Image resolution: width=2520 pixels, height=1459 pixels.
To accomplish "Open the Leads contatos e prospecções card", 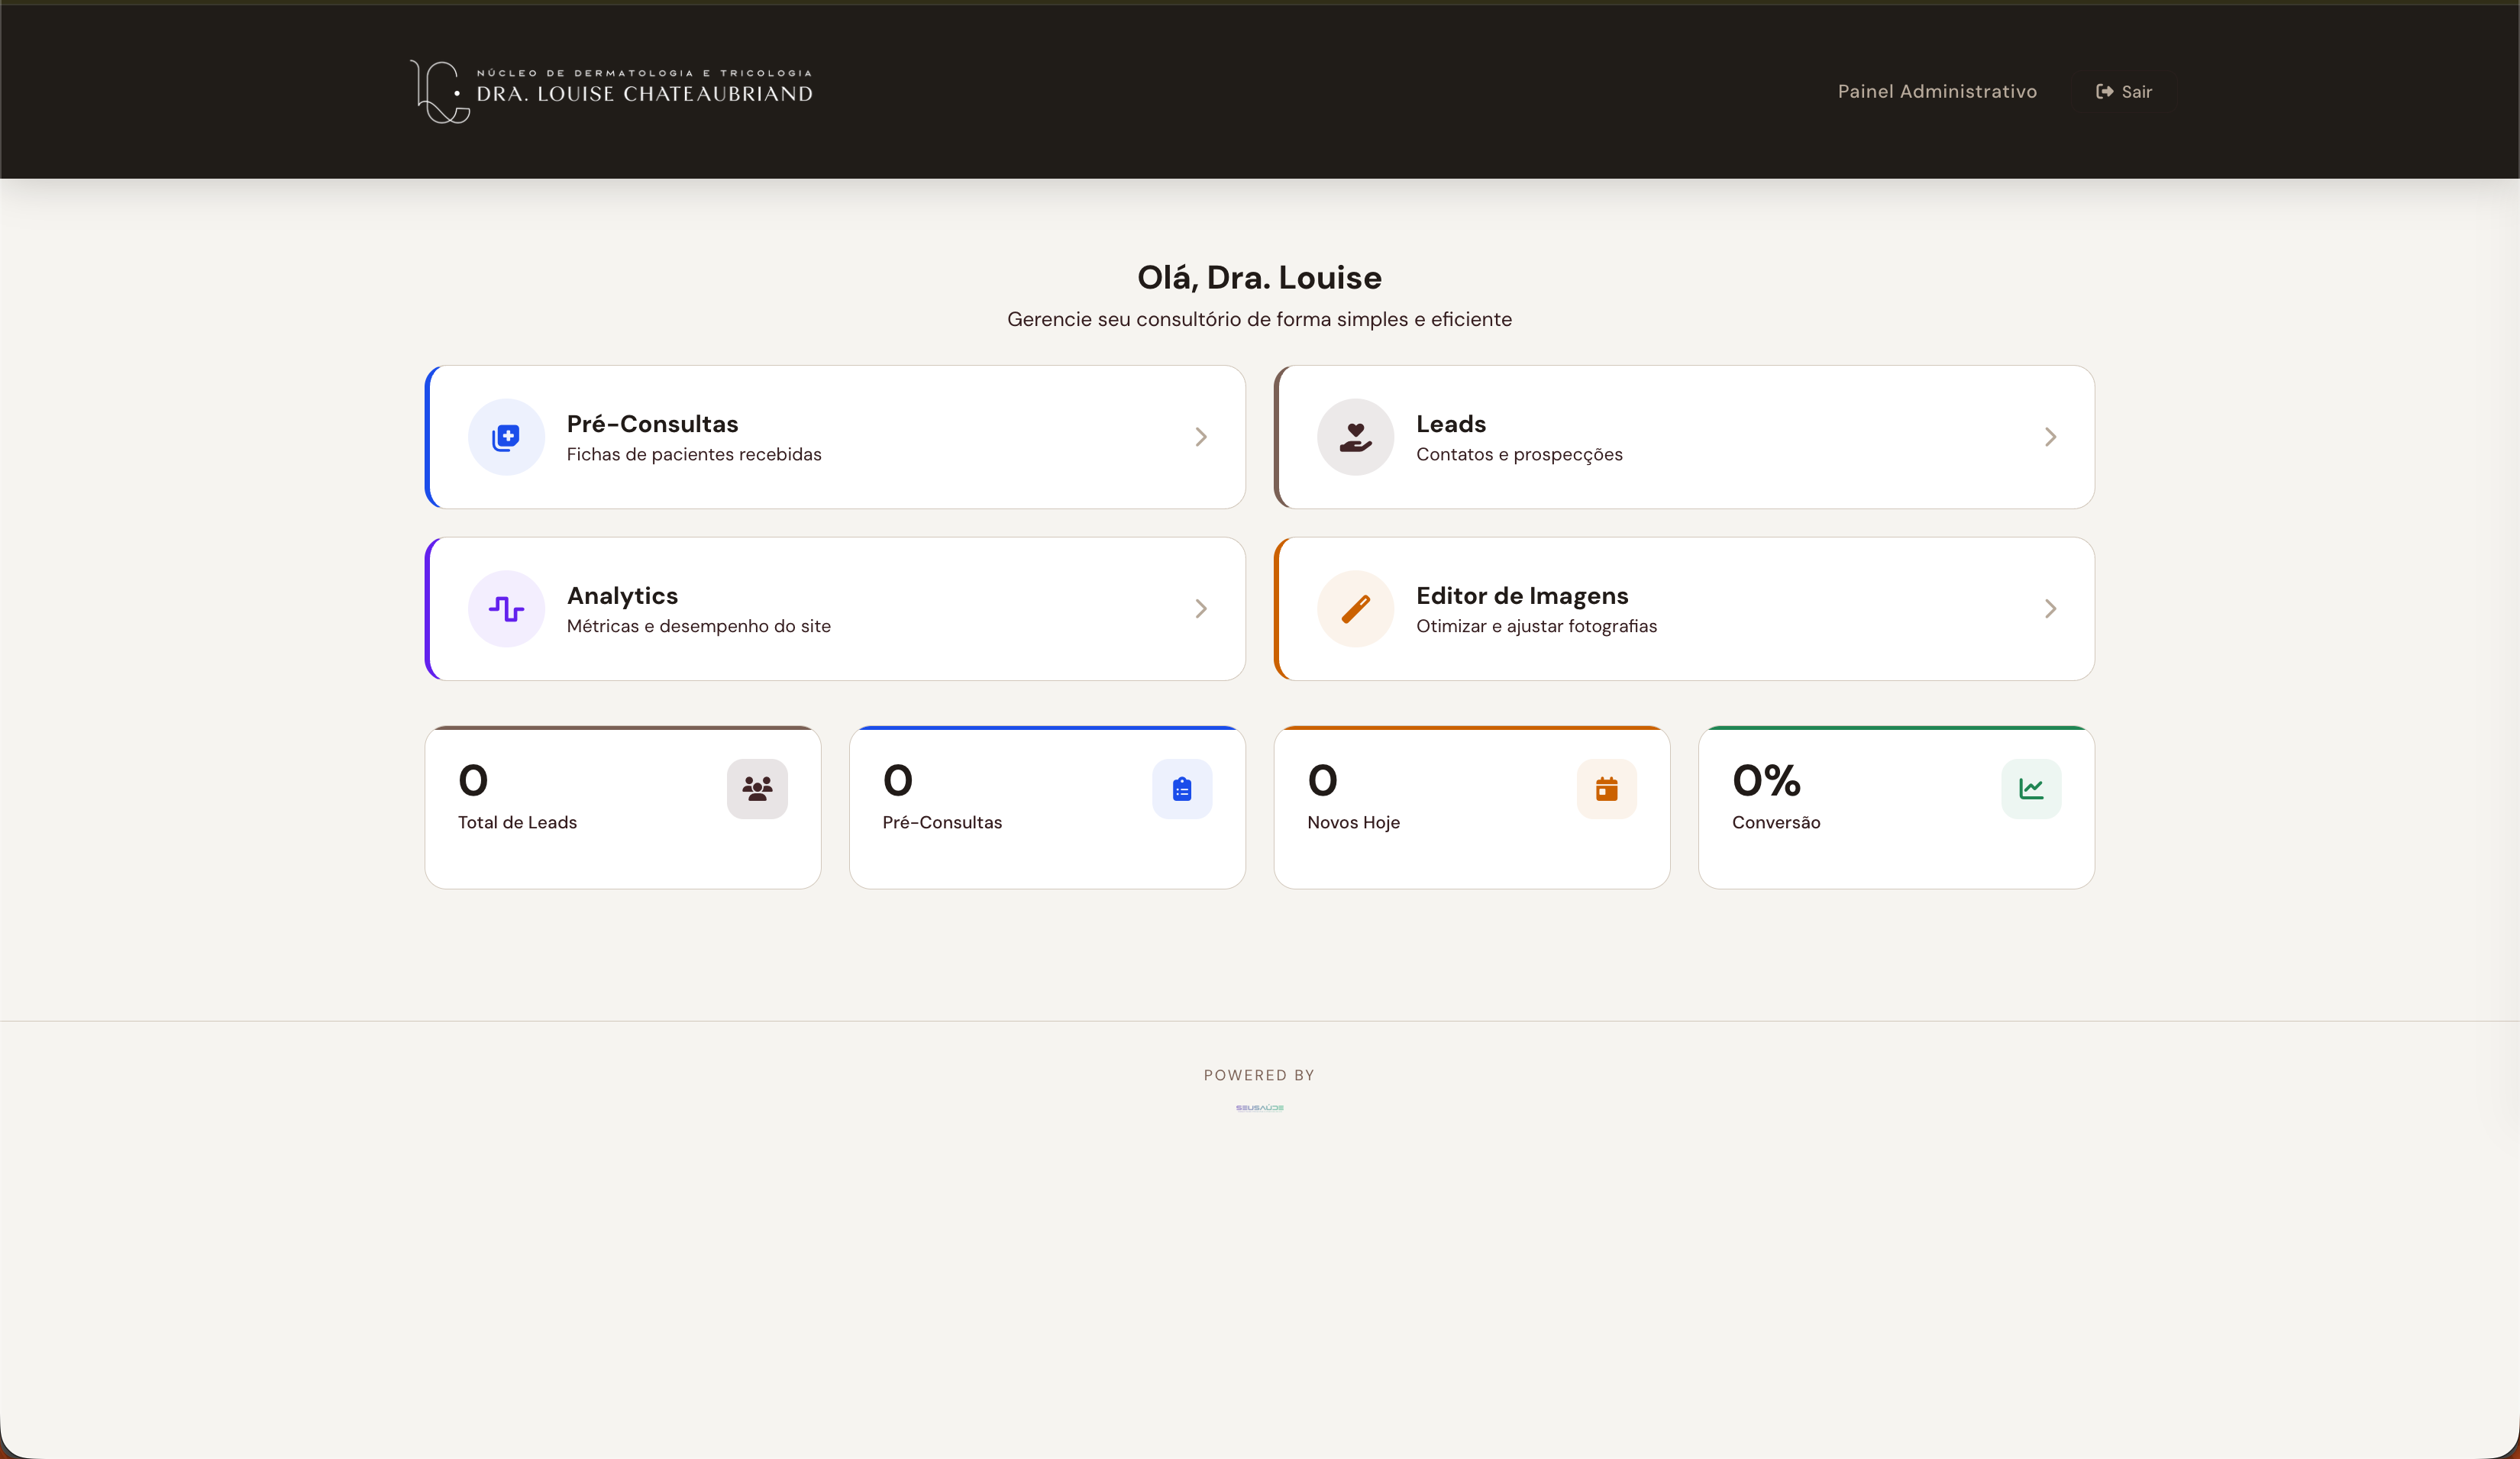I will tap(1683, 437).
